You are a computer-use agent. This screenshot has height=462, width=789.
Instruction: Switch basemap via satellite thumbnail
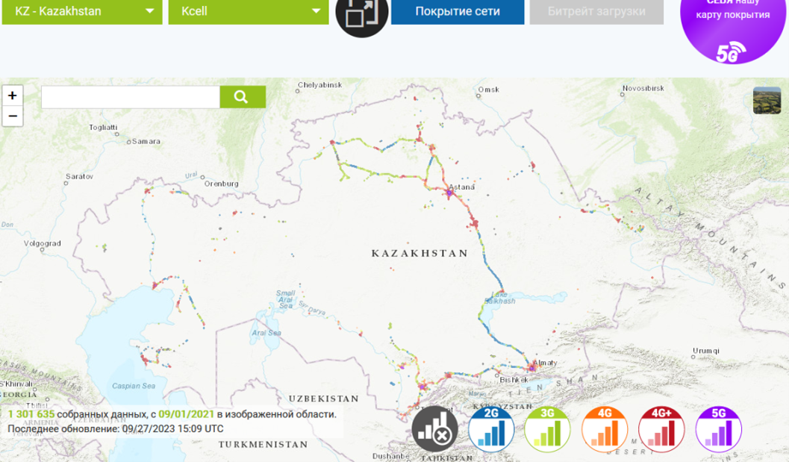coord(767,101)
